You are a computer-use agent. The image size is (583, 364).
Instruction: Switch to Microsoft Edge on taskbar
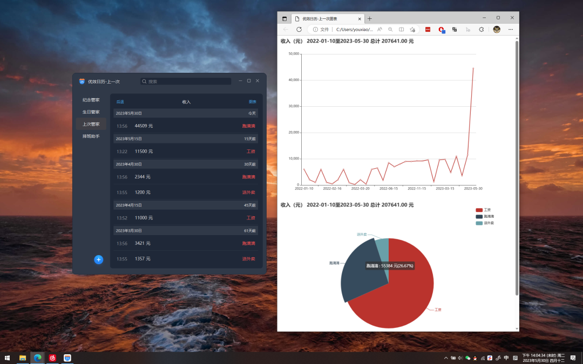38,358
